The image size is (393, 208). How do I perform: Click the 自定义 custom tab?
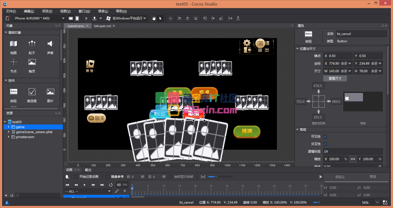340,177
